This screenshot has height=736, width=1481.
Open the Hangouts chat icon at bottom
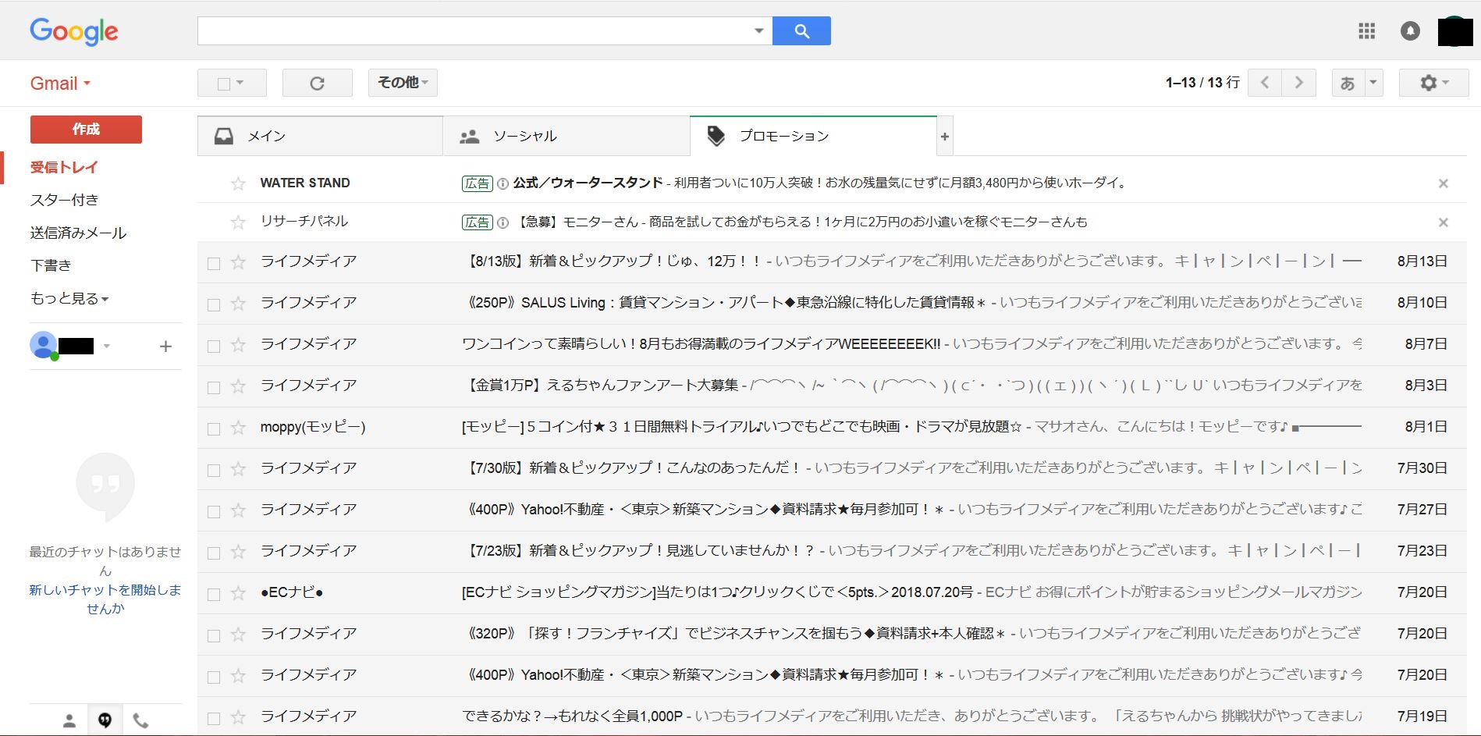coord(105,720)
